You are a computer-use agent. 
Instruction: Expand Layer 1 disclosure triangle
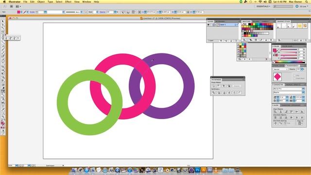tap(215, 25)
